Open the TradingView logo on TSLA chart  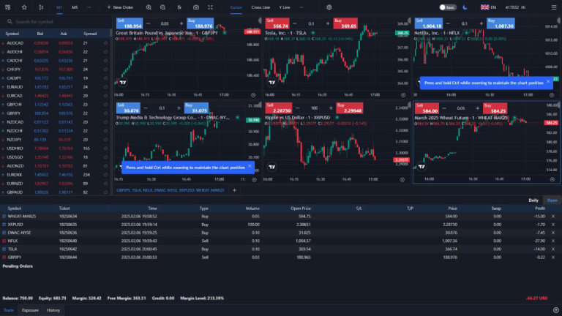click(x=272, y=83)
